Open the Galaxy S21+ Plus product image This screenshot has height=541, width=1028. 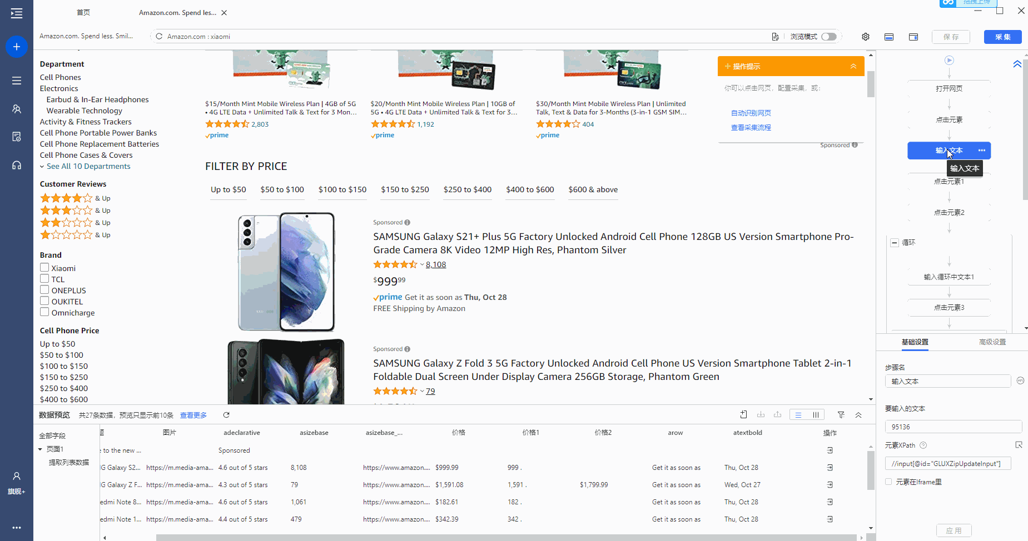click(286, 272)
